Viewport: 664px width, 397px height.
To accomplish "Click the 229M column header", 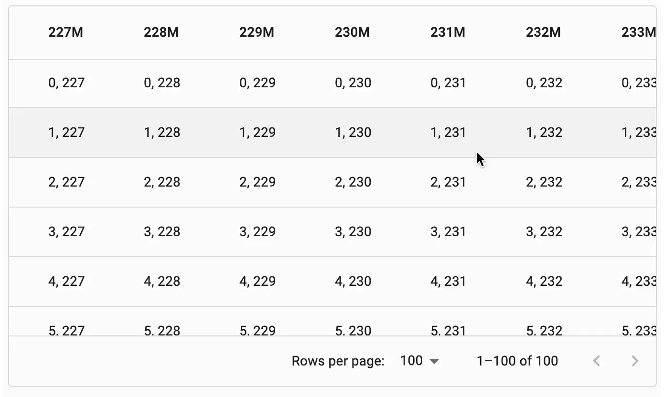I will click(257, 33).
